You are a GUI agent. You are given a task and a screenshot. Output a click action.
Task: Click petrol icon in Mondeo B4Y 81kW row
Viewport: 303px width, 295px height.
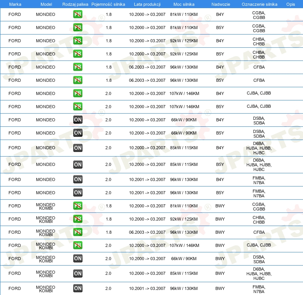coord(77,14)
